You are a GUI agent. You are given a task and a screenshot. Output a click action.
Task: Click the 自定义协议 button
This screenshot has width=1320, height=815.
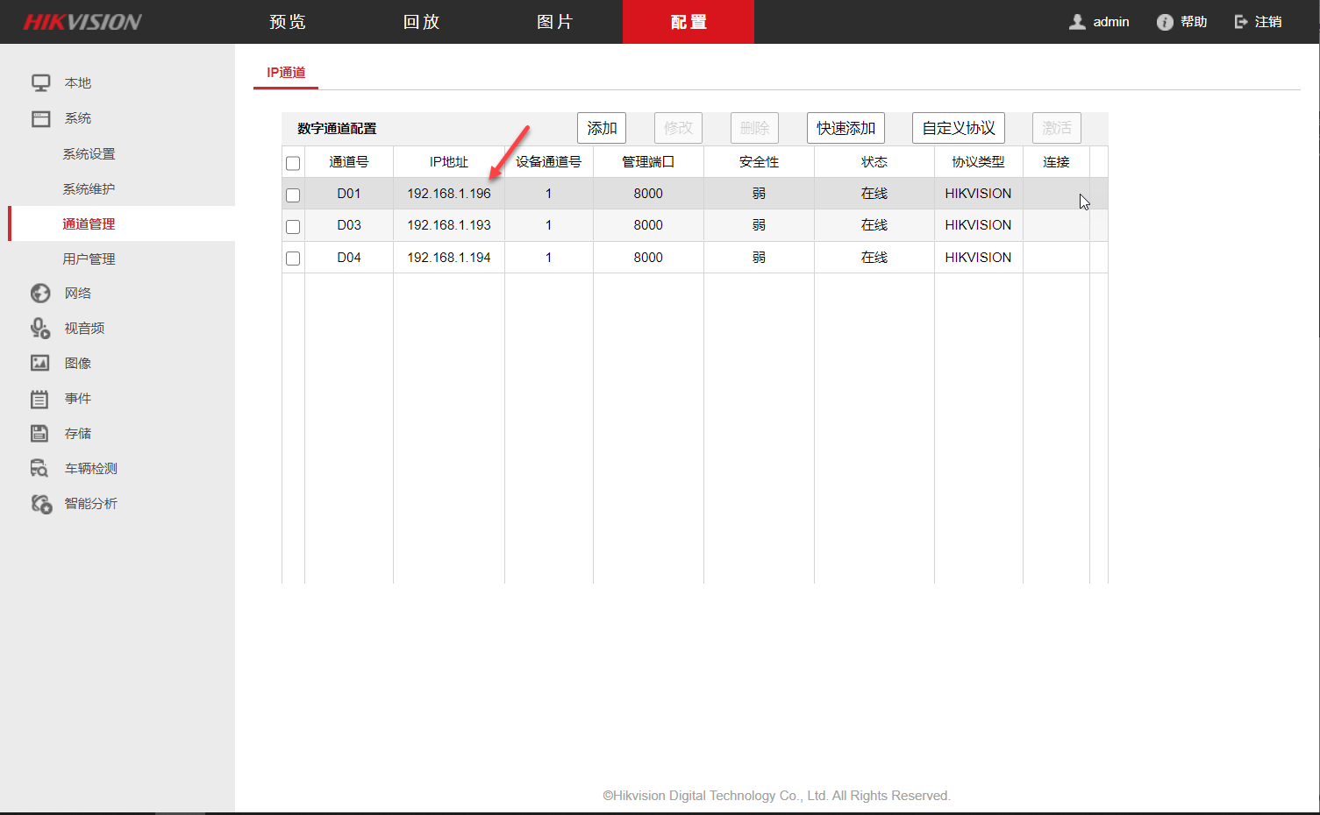(959, 128)
